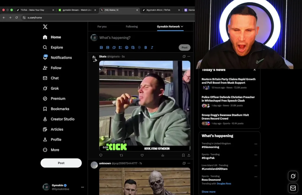This screenshot has height=195, width=302.
Task: Ask Grok about the Skats post
Action: (x=184, y=57)
